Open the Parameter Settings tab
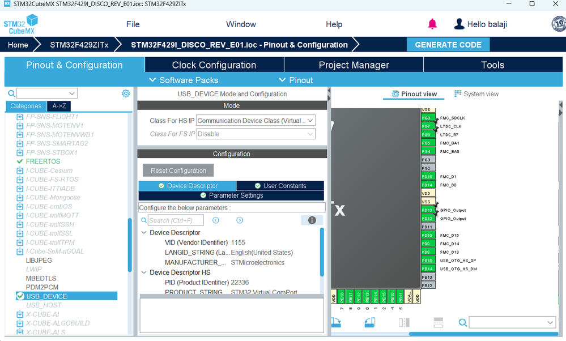The image size is (566, 341). tap(231, 195)
